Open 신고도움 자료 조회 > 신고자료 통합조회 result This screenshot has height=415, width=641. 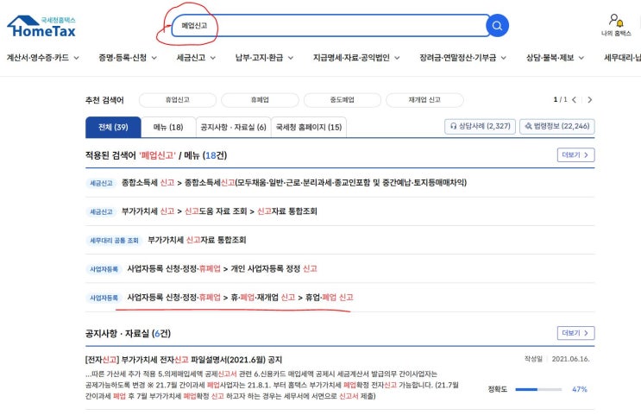point(219,211)
